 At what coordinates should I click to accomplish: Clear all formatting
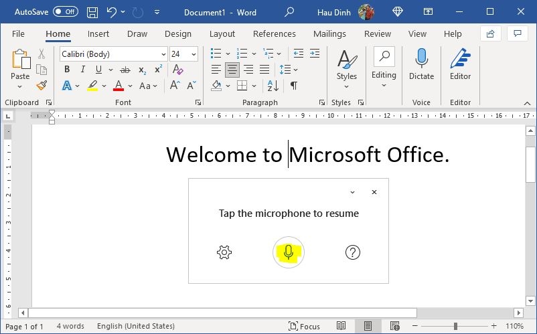click(x=177, y=70)
